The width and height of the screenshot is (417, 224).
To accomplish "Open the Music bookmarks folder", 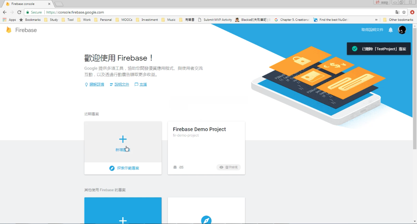I will tap(168, 20).
